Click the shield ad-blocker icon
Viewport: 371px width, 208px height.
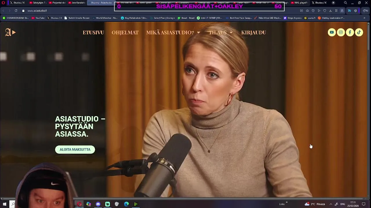pos(313,11)
